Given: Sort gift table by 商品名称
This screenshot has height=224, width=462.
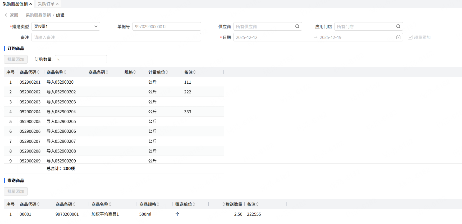Looking at the screenshot, I should pyautogui.click(x=110, y=204).
